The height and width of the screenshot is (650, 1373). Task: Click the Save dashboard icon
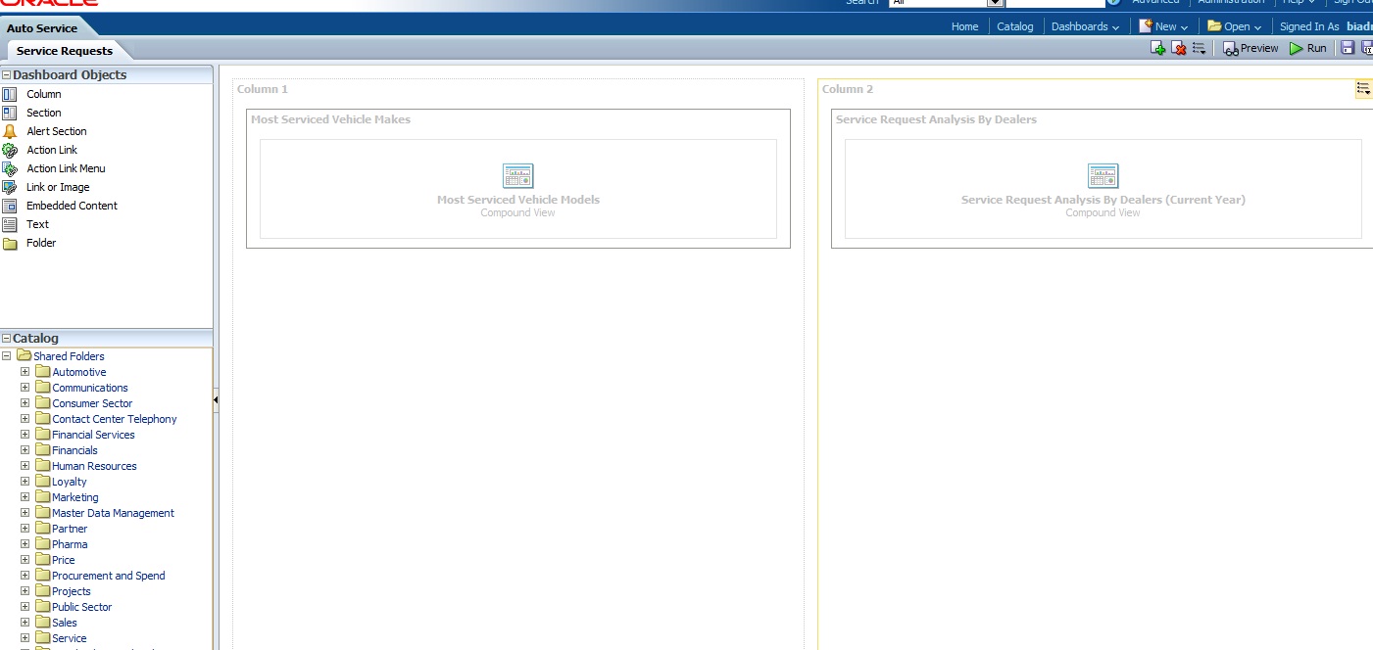tap(1348, 48)
